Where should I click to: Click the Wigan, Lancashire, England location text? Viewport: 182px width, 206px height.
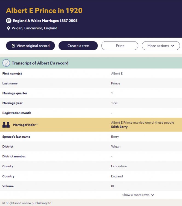[x=34, y=28]
